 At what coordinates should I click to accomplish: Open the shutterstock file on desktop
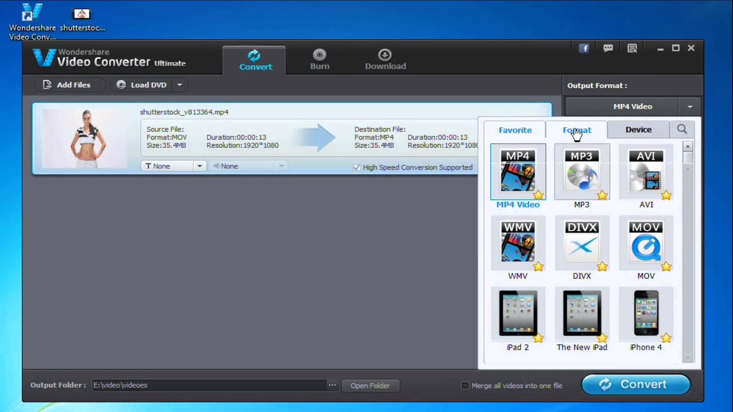pos(82,19)
